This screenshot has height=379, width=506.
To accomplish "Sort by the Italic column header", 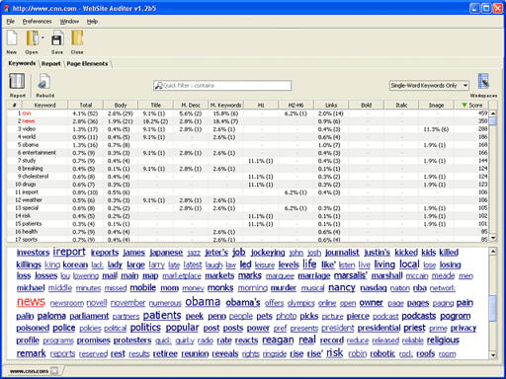I will [401, 105].
